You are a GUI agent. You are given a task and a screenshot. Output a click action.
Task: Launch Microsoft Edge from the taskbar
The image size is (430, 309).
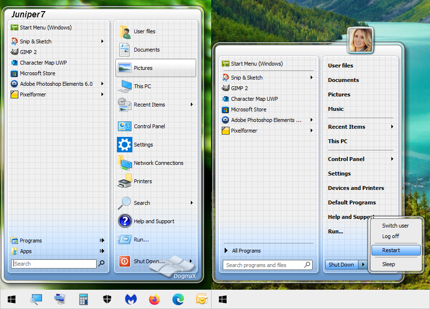[x=178, y=299]
